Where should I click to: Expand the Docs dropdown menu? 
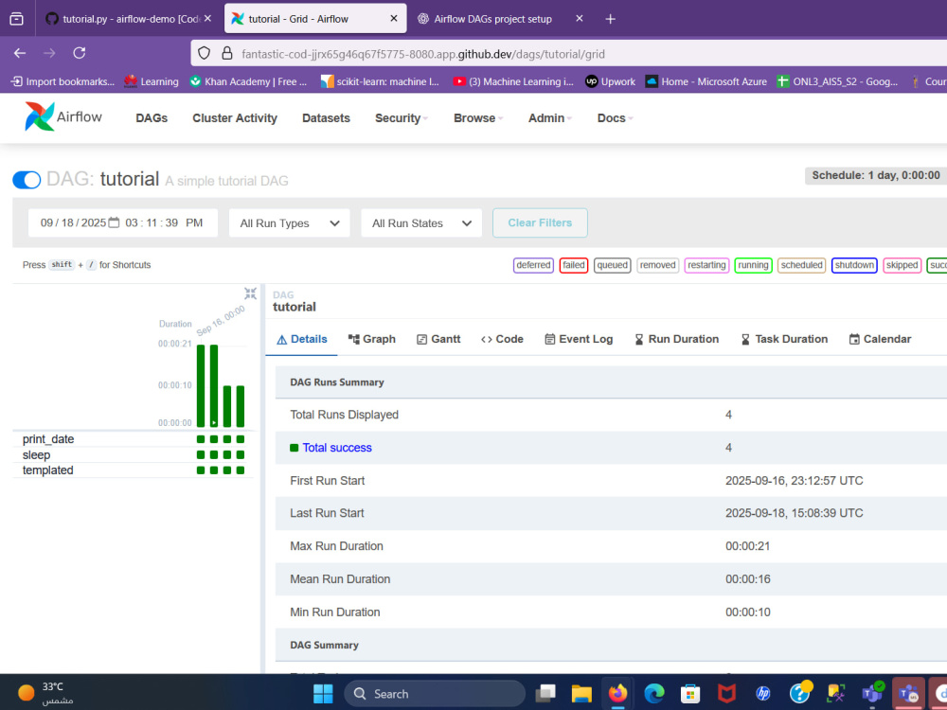[615, 118]
